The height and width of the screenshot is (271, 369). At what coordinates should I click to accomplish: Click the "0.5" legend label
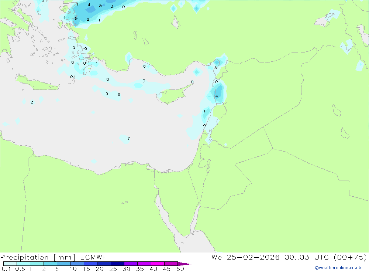[x=20, y=269]
